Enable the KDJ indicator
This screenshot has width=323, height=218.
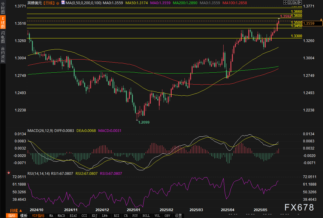pyautogui.click(x=94, y=216)
